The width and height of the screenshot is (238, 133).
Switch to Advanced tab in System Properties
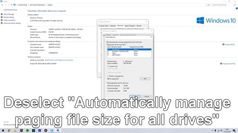coord(120,25)
